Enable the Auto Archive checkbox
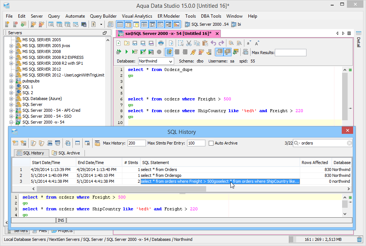This screenshot has width=366, height=246. 211,143
